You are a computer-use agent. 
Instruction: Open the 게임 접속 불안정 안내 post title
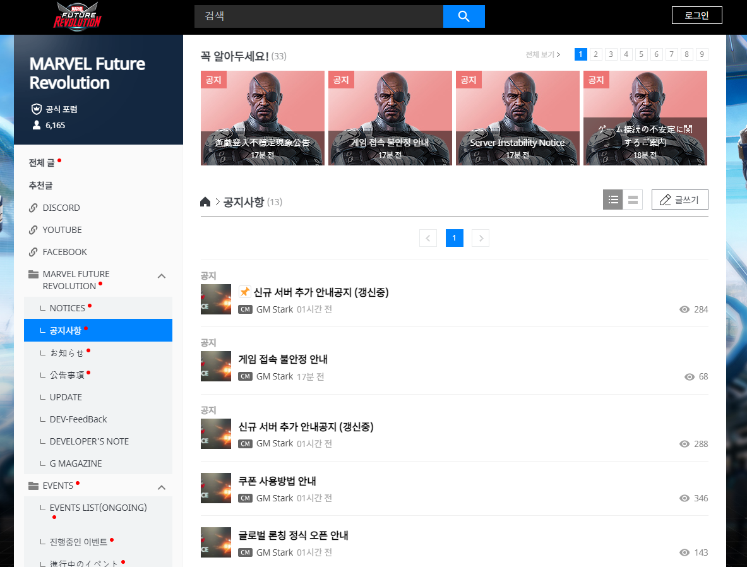pos(283,359)
